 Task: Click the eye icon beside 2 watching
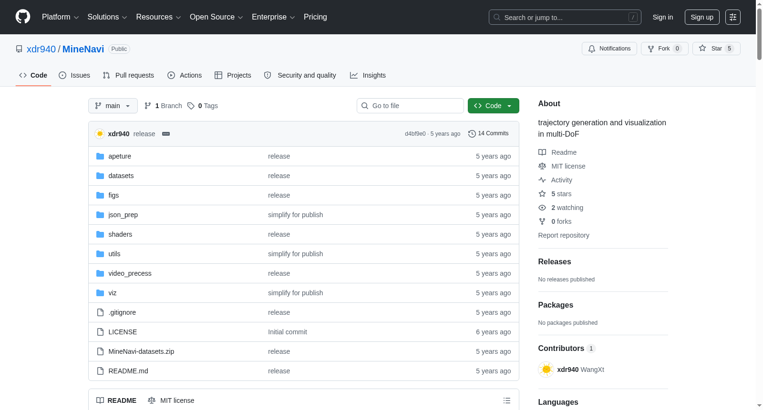[x=542, y=208]
